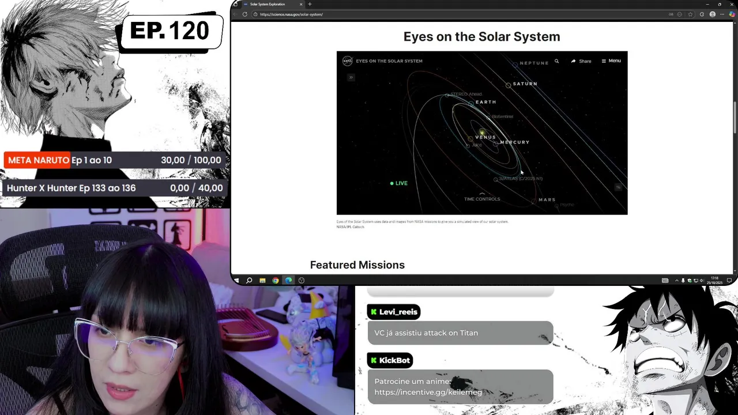Click the META NARUTO goal bar
738x415 pixels.
pyautogui.click(x=115, y=160)
